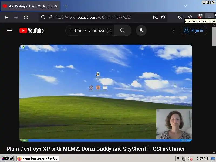The width and height of the screenshot is (216, 162).
Task: Go back to the previous page
Action: click(6, 17)
